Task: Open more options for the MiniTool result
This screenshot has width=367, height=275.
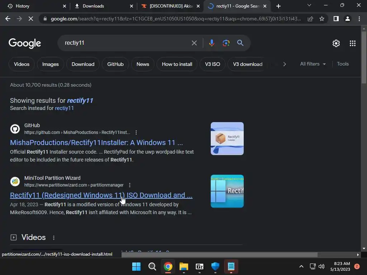Action: click(x=130, y=185)
